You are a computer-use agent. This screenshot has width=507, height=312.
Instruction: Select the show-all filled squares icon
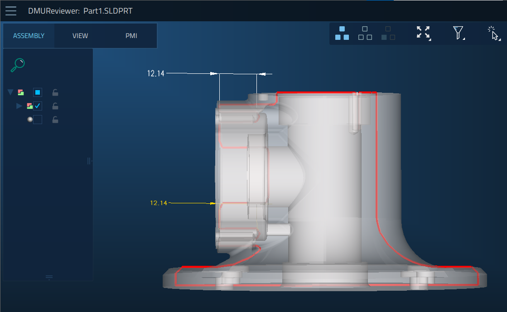(x=342, y=33)
